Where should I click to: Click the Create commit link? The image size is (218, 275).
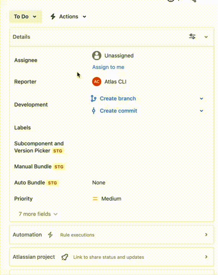[x=118, y=111]
